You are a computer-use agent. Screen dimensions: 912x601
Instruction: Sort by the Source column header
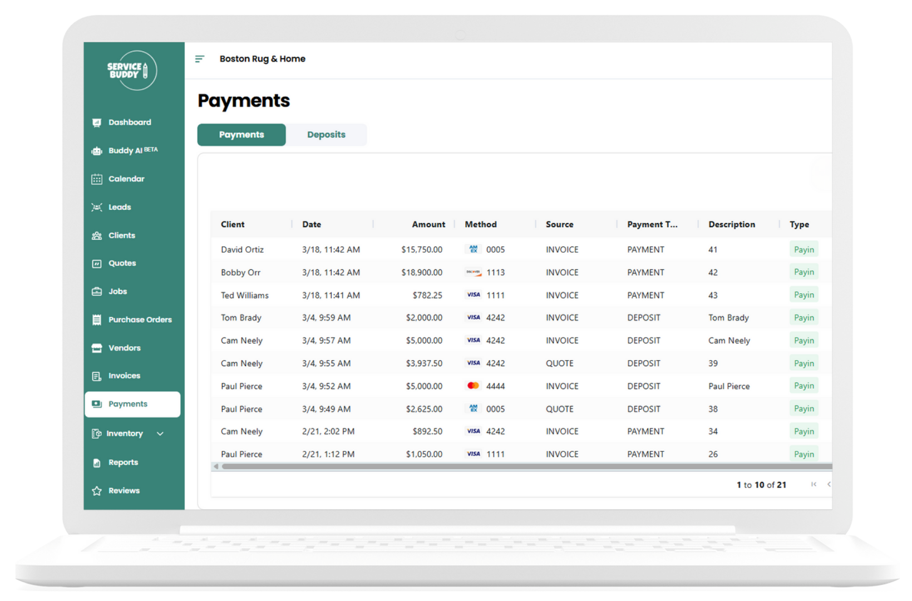click(559, 224)
